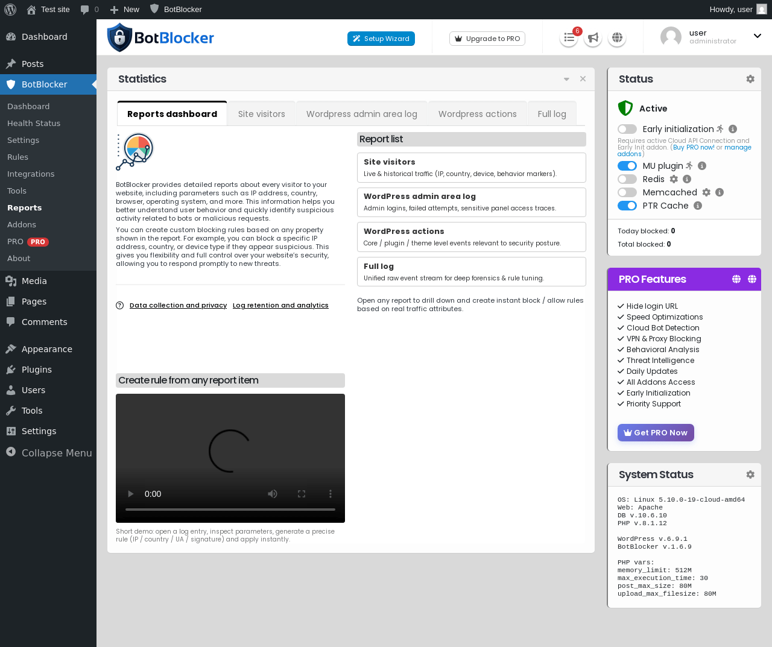Click the info icon next to Redis
772x647 pixels.
[x=687, y=179]
